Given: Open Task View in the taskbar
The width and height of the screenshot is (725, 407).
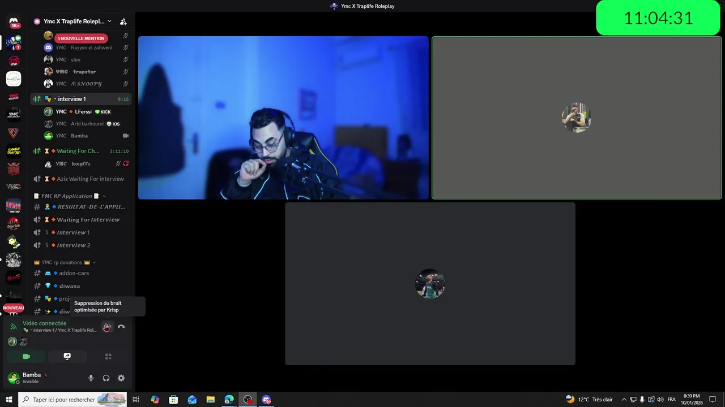Looking at the screenshot, I should tap(136, 400).
